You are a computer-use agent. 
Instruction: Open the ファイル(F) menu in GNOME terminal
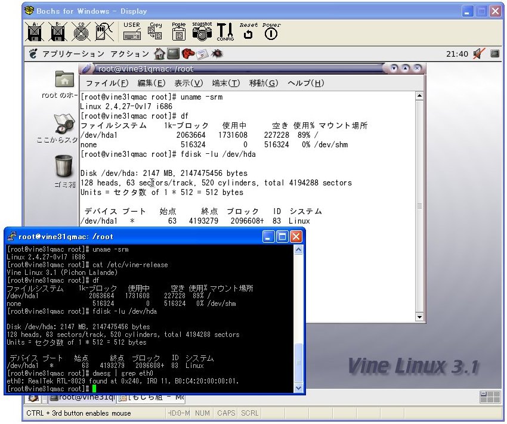[x=107, y=83]
